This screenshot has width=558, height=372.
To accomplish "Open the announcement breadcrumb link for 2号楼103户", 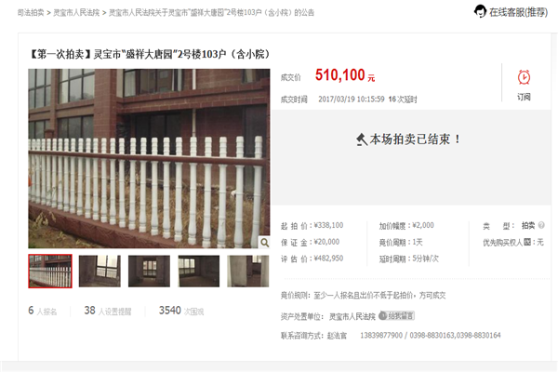I will point(211,13).
